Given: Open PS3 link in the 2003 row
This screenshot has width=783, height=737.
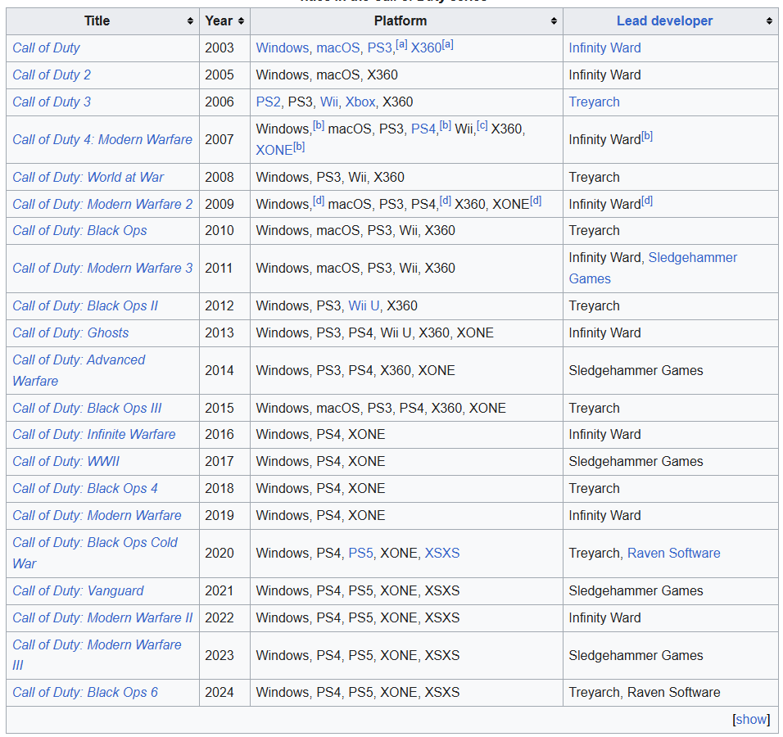Looking at the screenshot, I should (380, 48).
